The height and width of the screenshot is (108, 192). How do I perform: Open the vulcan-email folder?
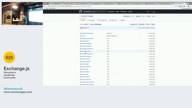[85, 74]
